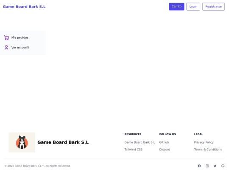Click the RESOURCES heading in the footer
The image size is (229, 172).
[133, 134]
